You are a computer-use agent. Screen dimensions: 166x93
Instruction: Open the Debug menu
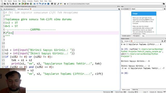click(x=24, y=1)
